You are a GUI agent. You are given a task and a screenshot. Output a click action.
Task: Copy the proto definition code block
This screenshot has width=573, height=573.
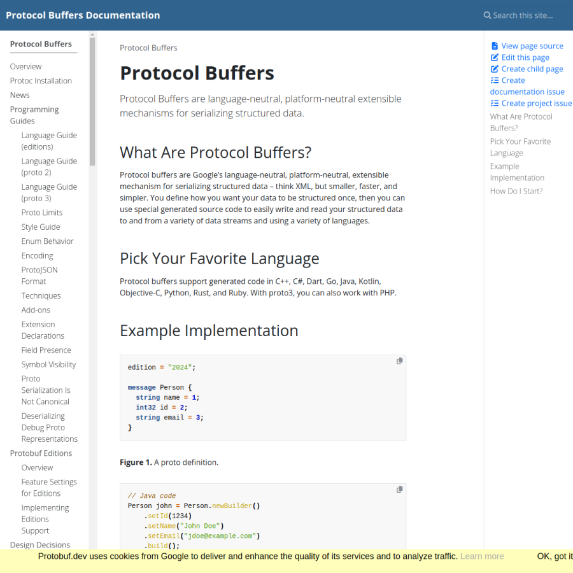coord(399,361)
